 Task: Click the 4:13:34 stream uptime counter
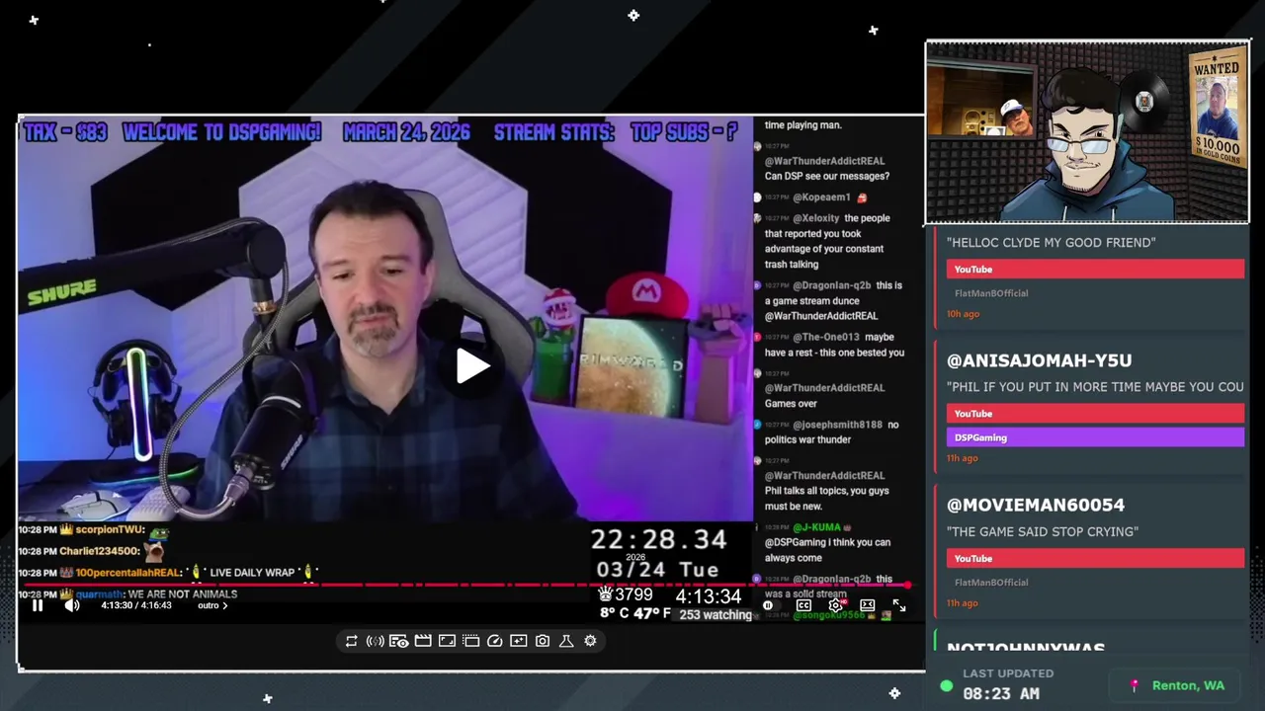tap(708, 596)
